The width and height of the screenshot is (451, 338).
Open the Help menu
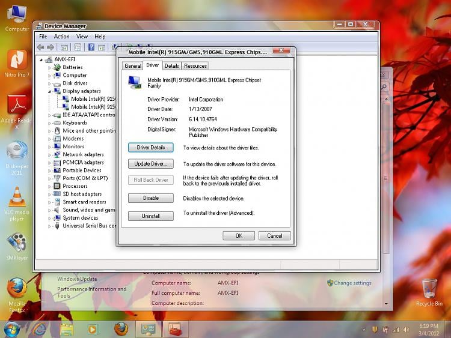(x=100, y=37)
